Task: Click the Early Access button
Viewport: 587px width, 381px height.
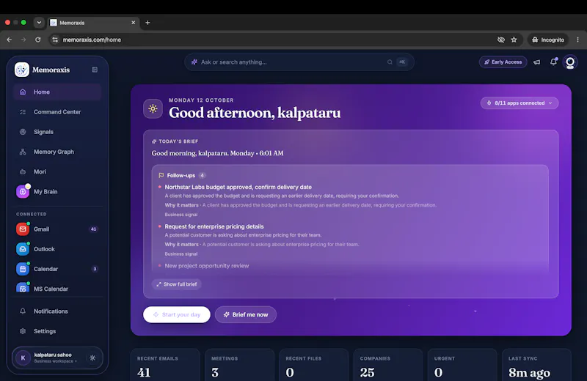Action: pyautogui.click(x=503, y=62)
